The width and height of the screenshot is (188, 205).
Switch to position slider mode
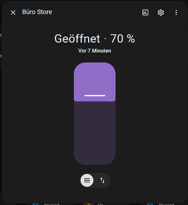(x=87, y=180)
